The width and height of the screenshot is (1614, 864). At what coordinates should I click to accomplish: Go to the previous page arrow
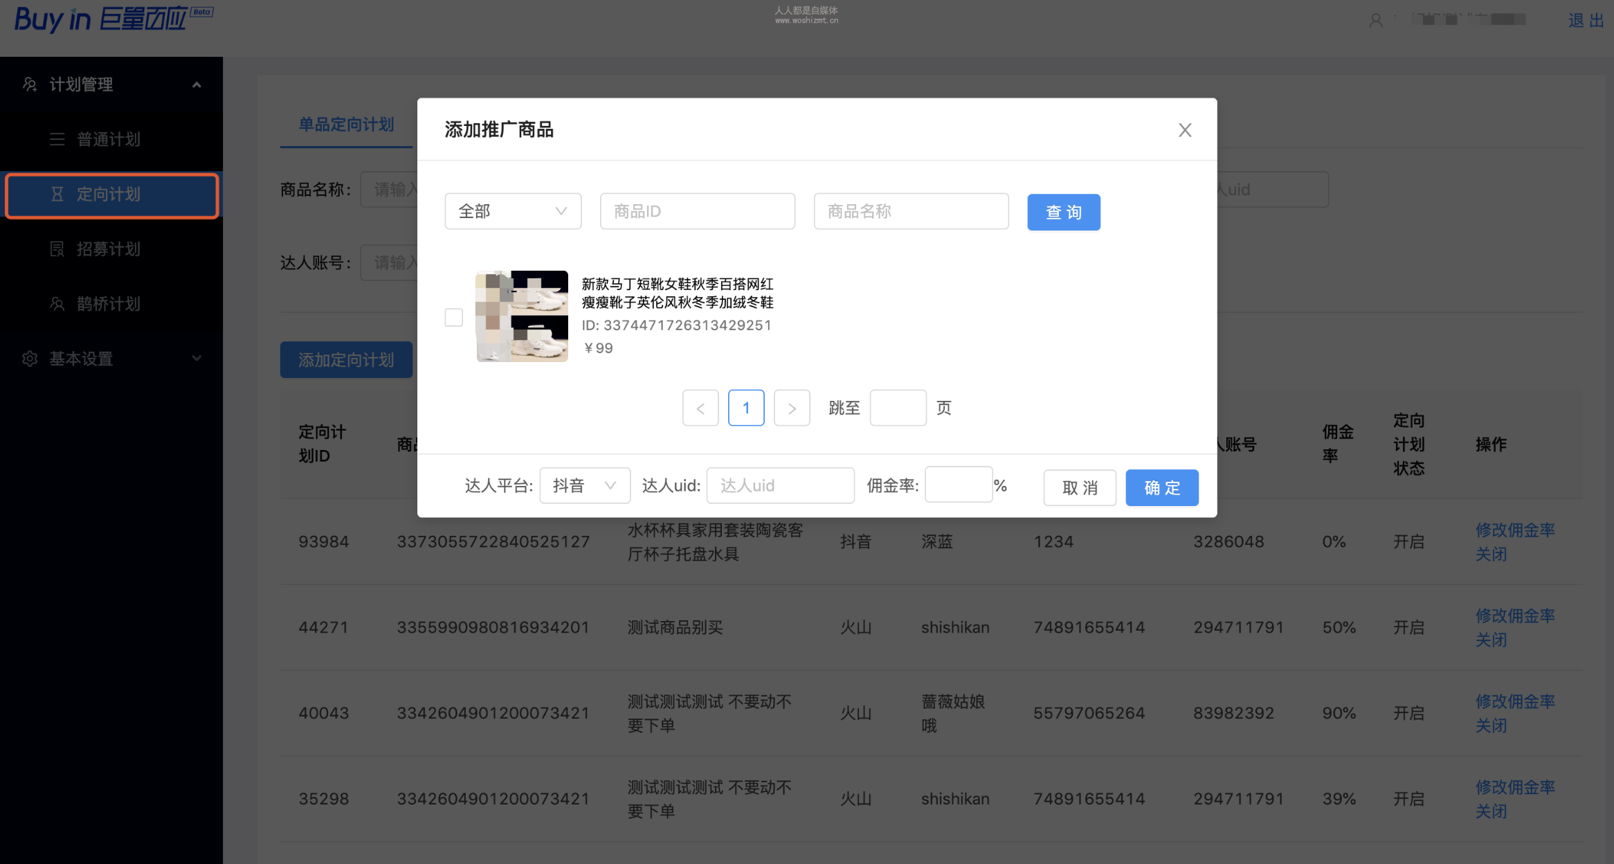(x=700, y=408)
